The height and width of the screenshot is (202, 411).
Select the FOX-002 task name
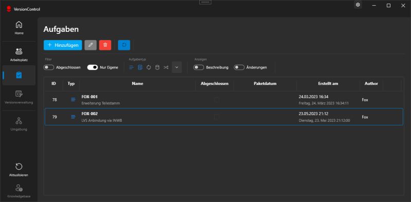pos(89,114)
